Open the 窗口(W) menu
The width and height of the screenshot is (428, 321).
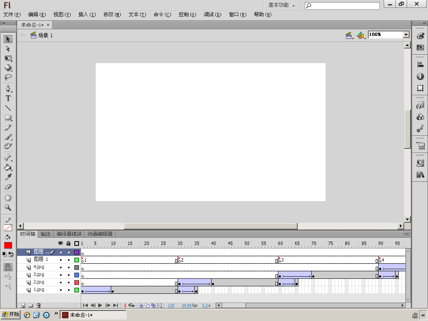[x=237, y=15]
